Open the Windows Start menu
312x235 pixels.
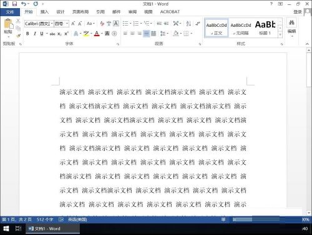[6, 229]
